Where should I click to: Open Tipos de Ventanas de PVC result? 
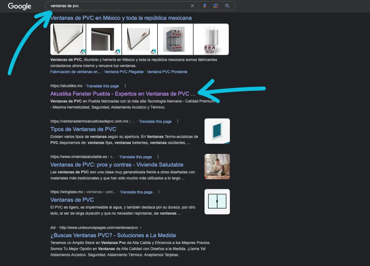click(83, 129)
